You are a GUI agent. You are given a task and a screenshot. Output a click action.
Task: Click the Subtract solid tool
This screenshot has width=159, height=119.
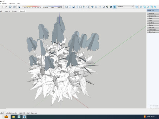pyautogui.click(x=148, y=7)
